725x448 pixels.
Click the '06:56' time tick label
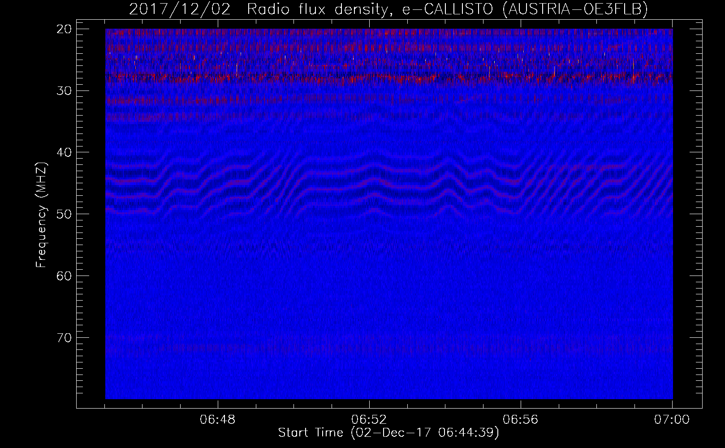point(521,420)
